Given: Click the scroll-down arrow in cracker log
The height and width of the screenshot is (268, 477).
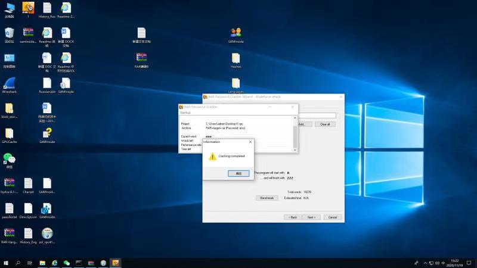Looking at the screenshot, I should pyautogui.click(x=295, y=150).
